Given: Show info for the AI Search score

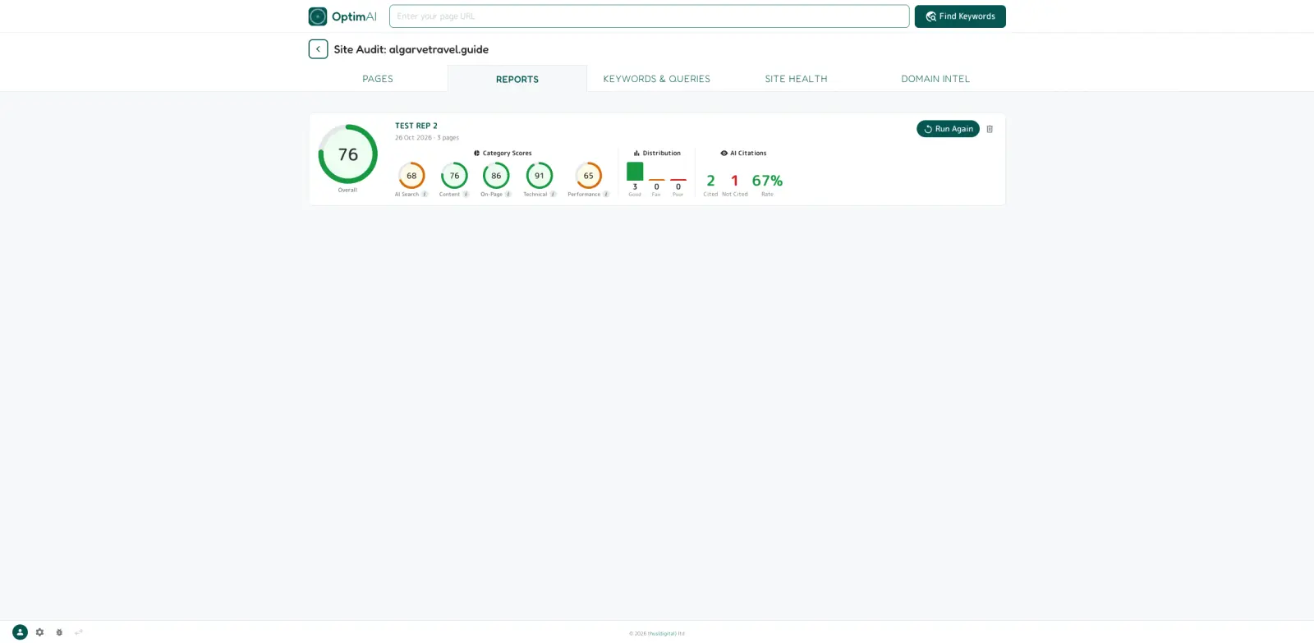Looking at the screenshot, I should tap(425, 195).
